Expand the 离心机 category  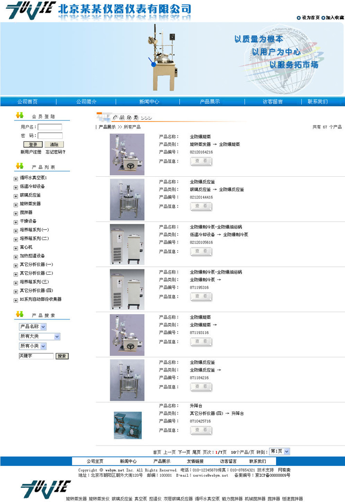pos(16,248)
